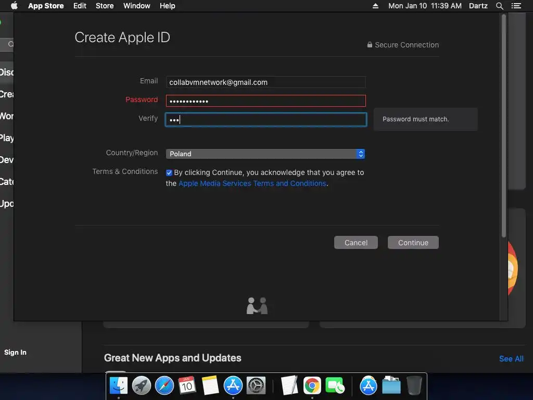Click the Password input field
The width and height of the screenshot is (533, 400).
(266, 101)
